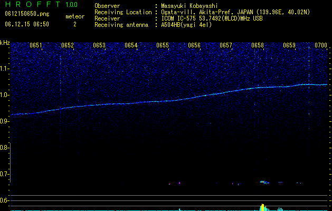Select the 0.6 kHz axis label
Screen dimensions: 332x211
[x=5, y=200]
